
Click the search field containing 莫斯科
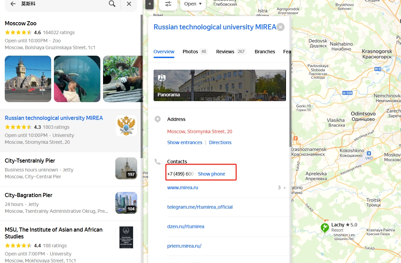(63, 4)
